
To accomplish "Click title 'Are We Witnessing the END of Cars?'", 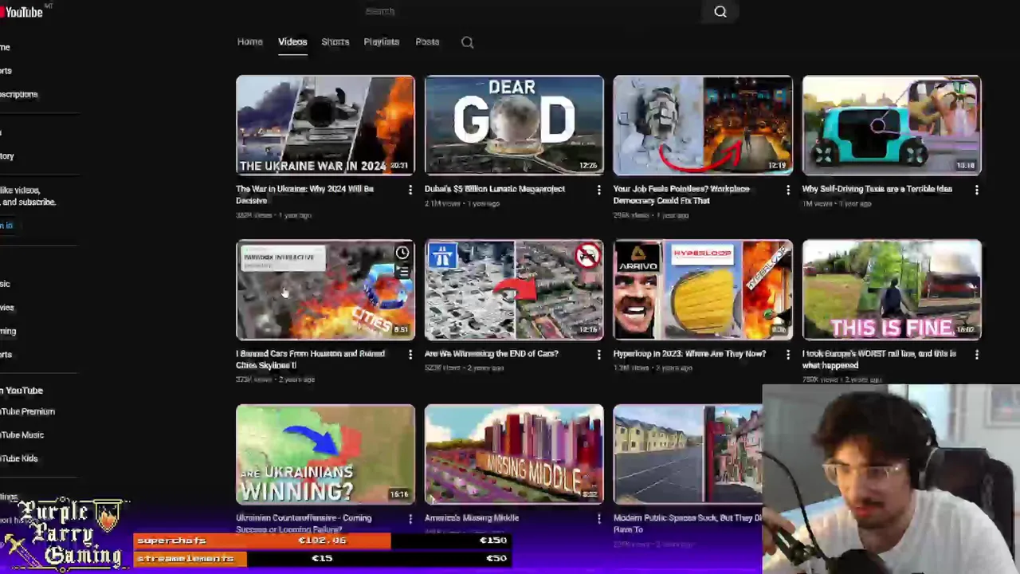I will [x=492, y=353].
